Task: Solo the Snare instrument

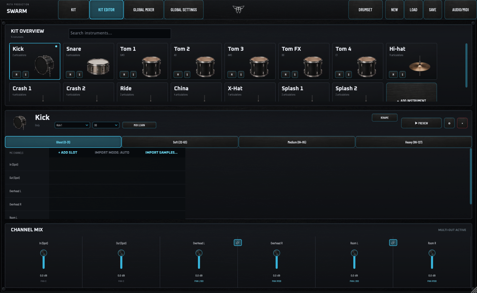Action: tap(79, 74)
